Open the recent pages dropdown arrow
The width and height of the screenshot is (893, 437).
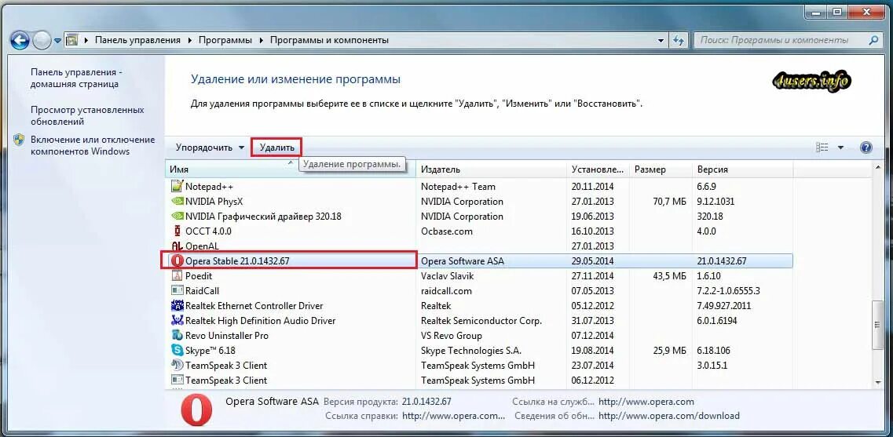pyautogui.click(x=57, y=41)
